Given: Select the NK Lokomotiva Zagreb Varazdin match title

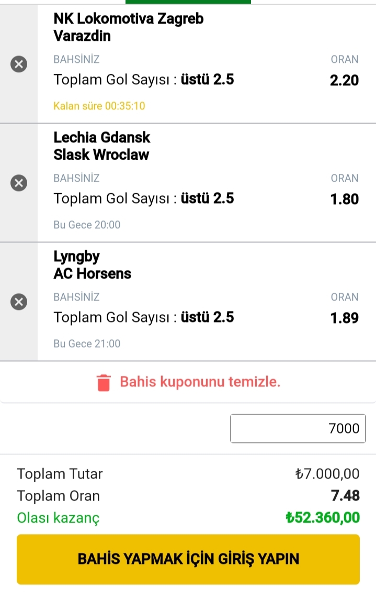Looking at the screenshot, I should pyautogui.click(x=129, y=27).
